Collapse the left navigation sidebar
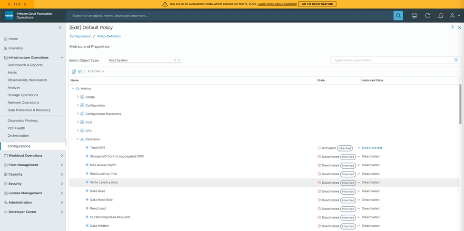 [x=60, y=28]
